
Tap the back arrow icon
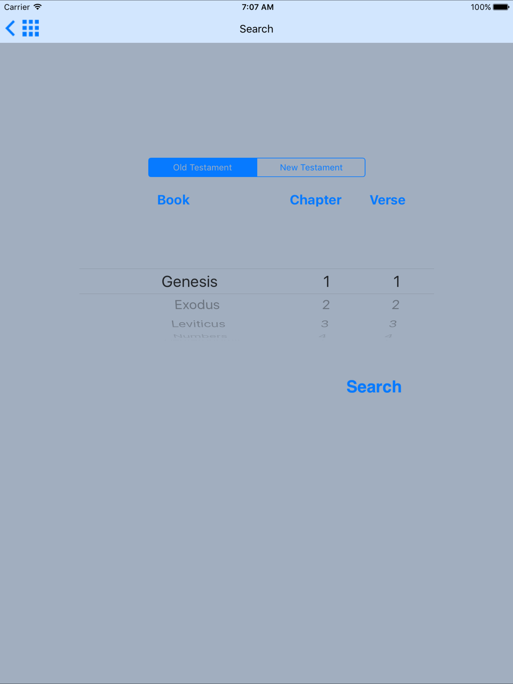(x=10, y=29)
